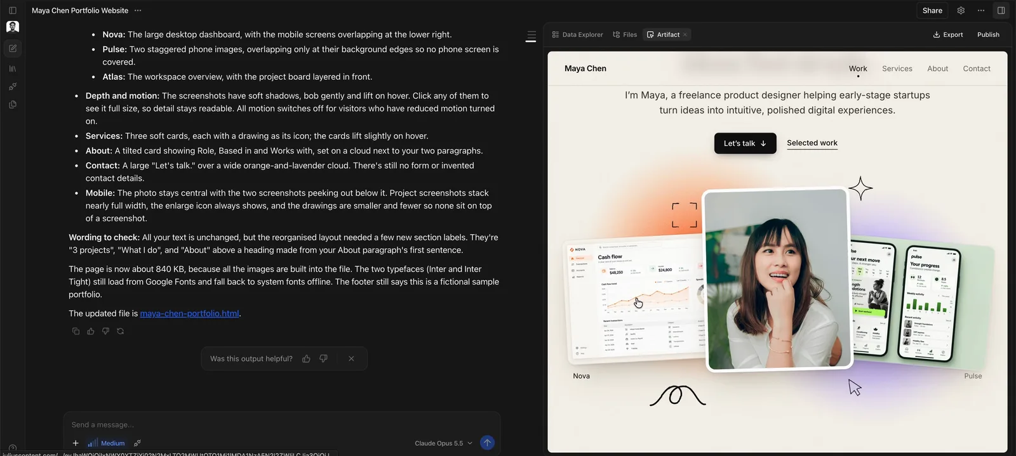
Task: Follow the 'Selected work' link
Action: (x=812, y=143)
